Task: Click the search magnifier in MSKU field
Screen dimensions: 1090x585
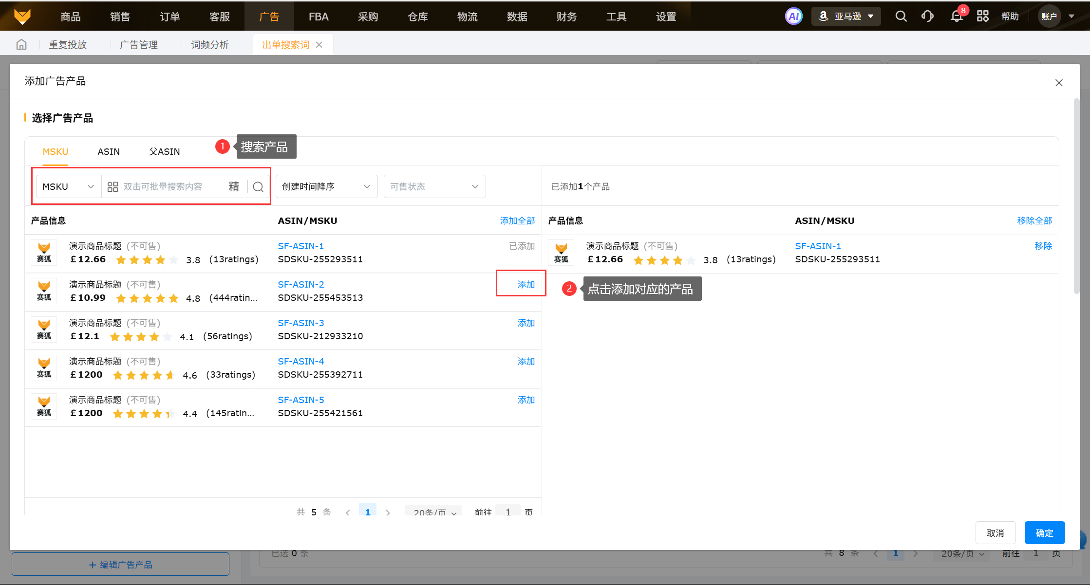Action: (x=258, y=187)
